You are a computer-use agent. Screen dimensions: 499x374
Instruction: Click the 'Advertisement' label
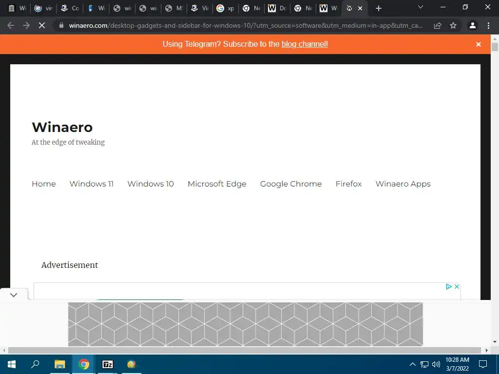pos(70,265)
